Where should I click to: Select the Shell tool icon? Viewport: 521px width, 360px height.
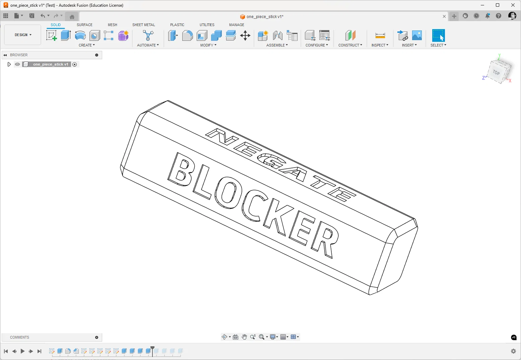(202, 35)
